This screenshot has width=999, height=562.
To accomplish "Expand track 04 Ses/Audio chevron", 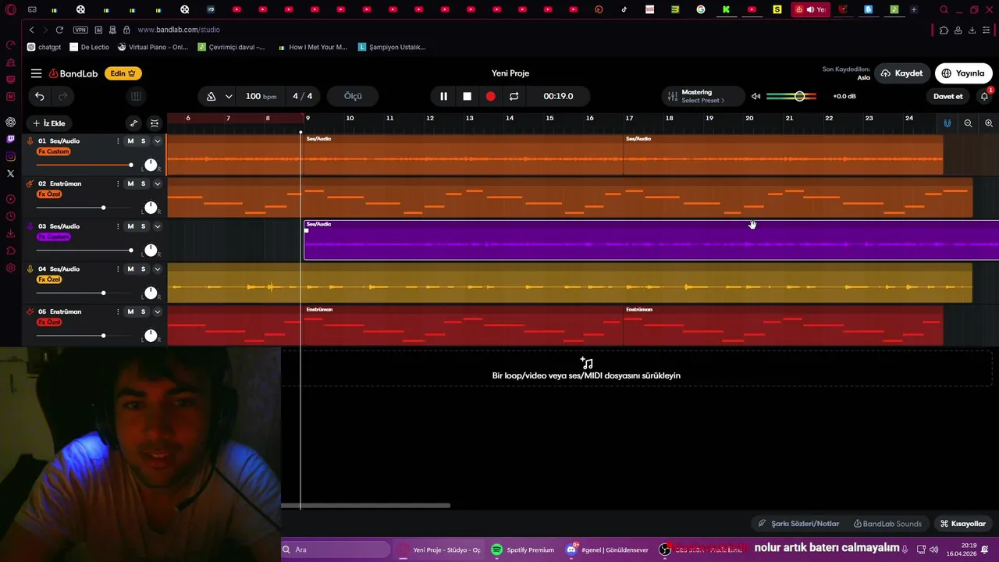I will [x=157, y=269].
